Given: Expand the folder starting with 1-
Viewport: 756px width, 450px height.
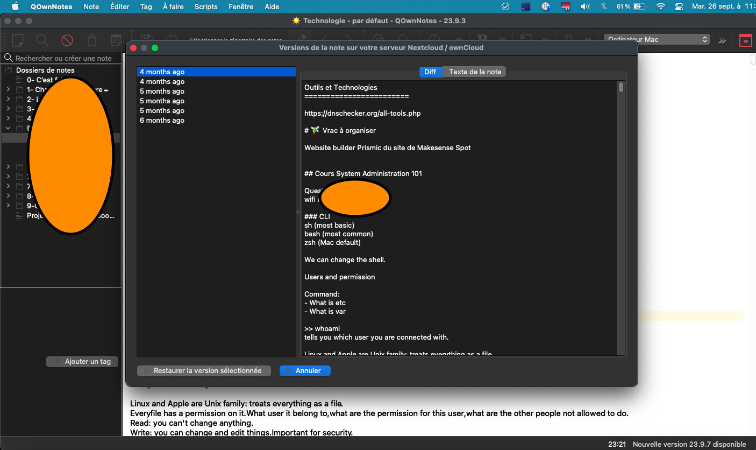Looking at the screenshot, I should point(8,89).
